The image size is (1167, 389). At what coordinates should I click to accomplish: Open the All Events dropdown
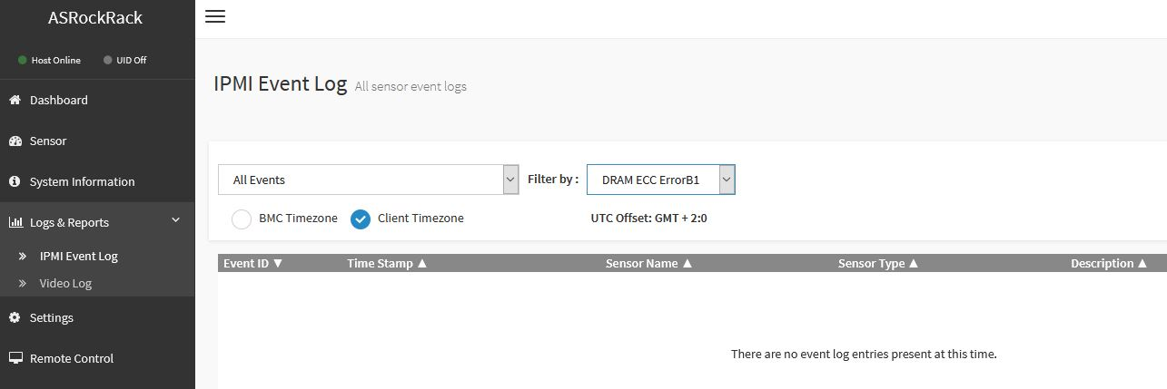point(368,180)
